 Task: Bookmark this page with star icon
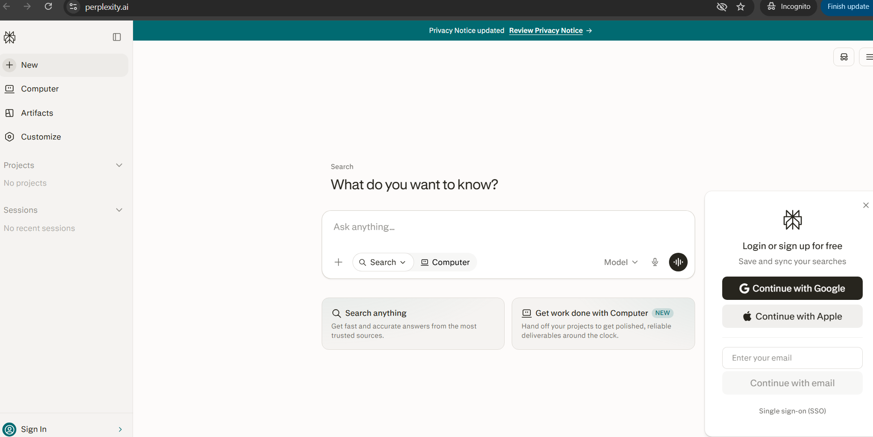(x=741, y=7)
